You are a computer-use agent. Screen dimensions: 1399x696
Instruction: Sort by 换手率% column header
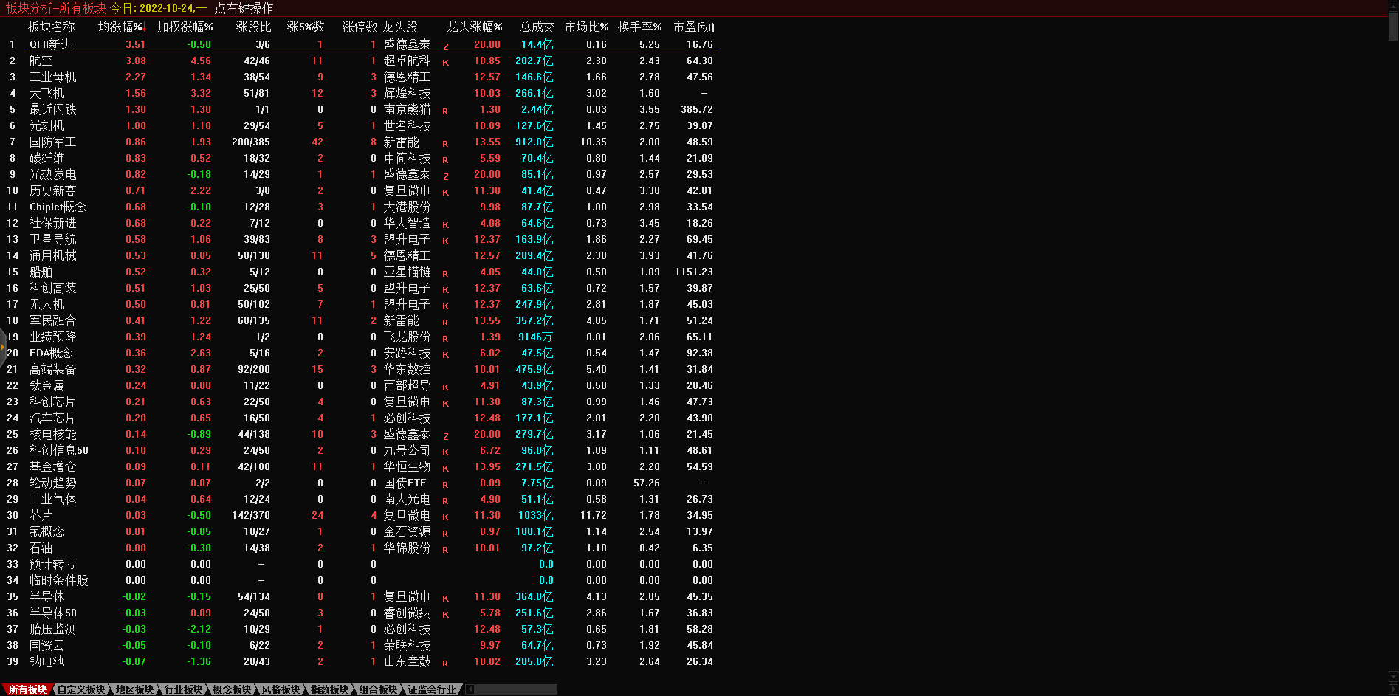(639, 27)
